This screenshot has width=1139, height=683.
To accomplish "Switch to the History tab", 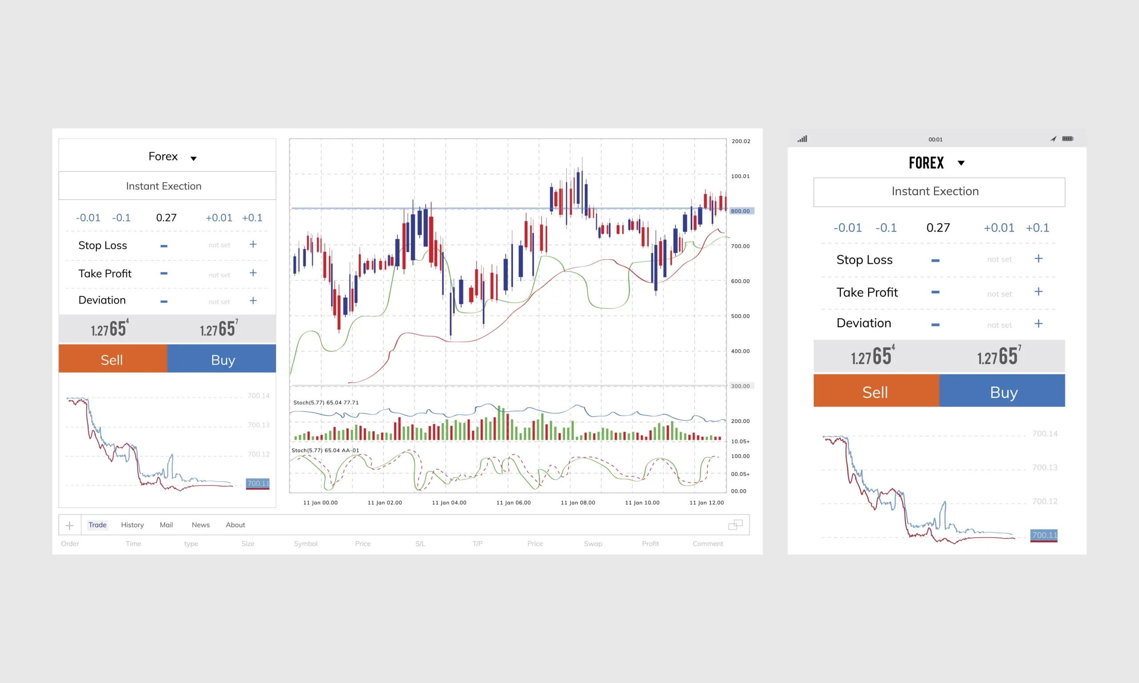I will [132, 525].
